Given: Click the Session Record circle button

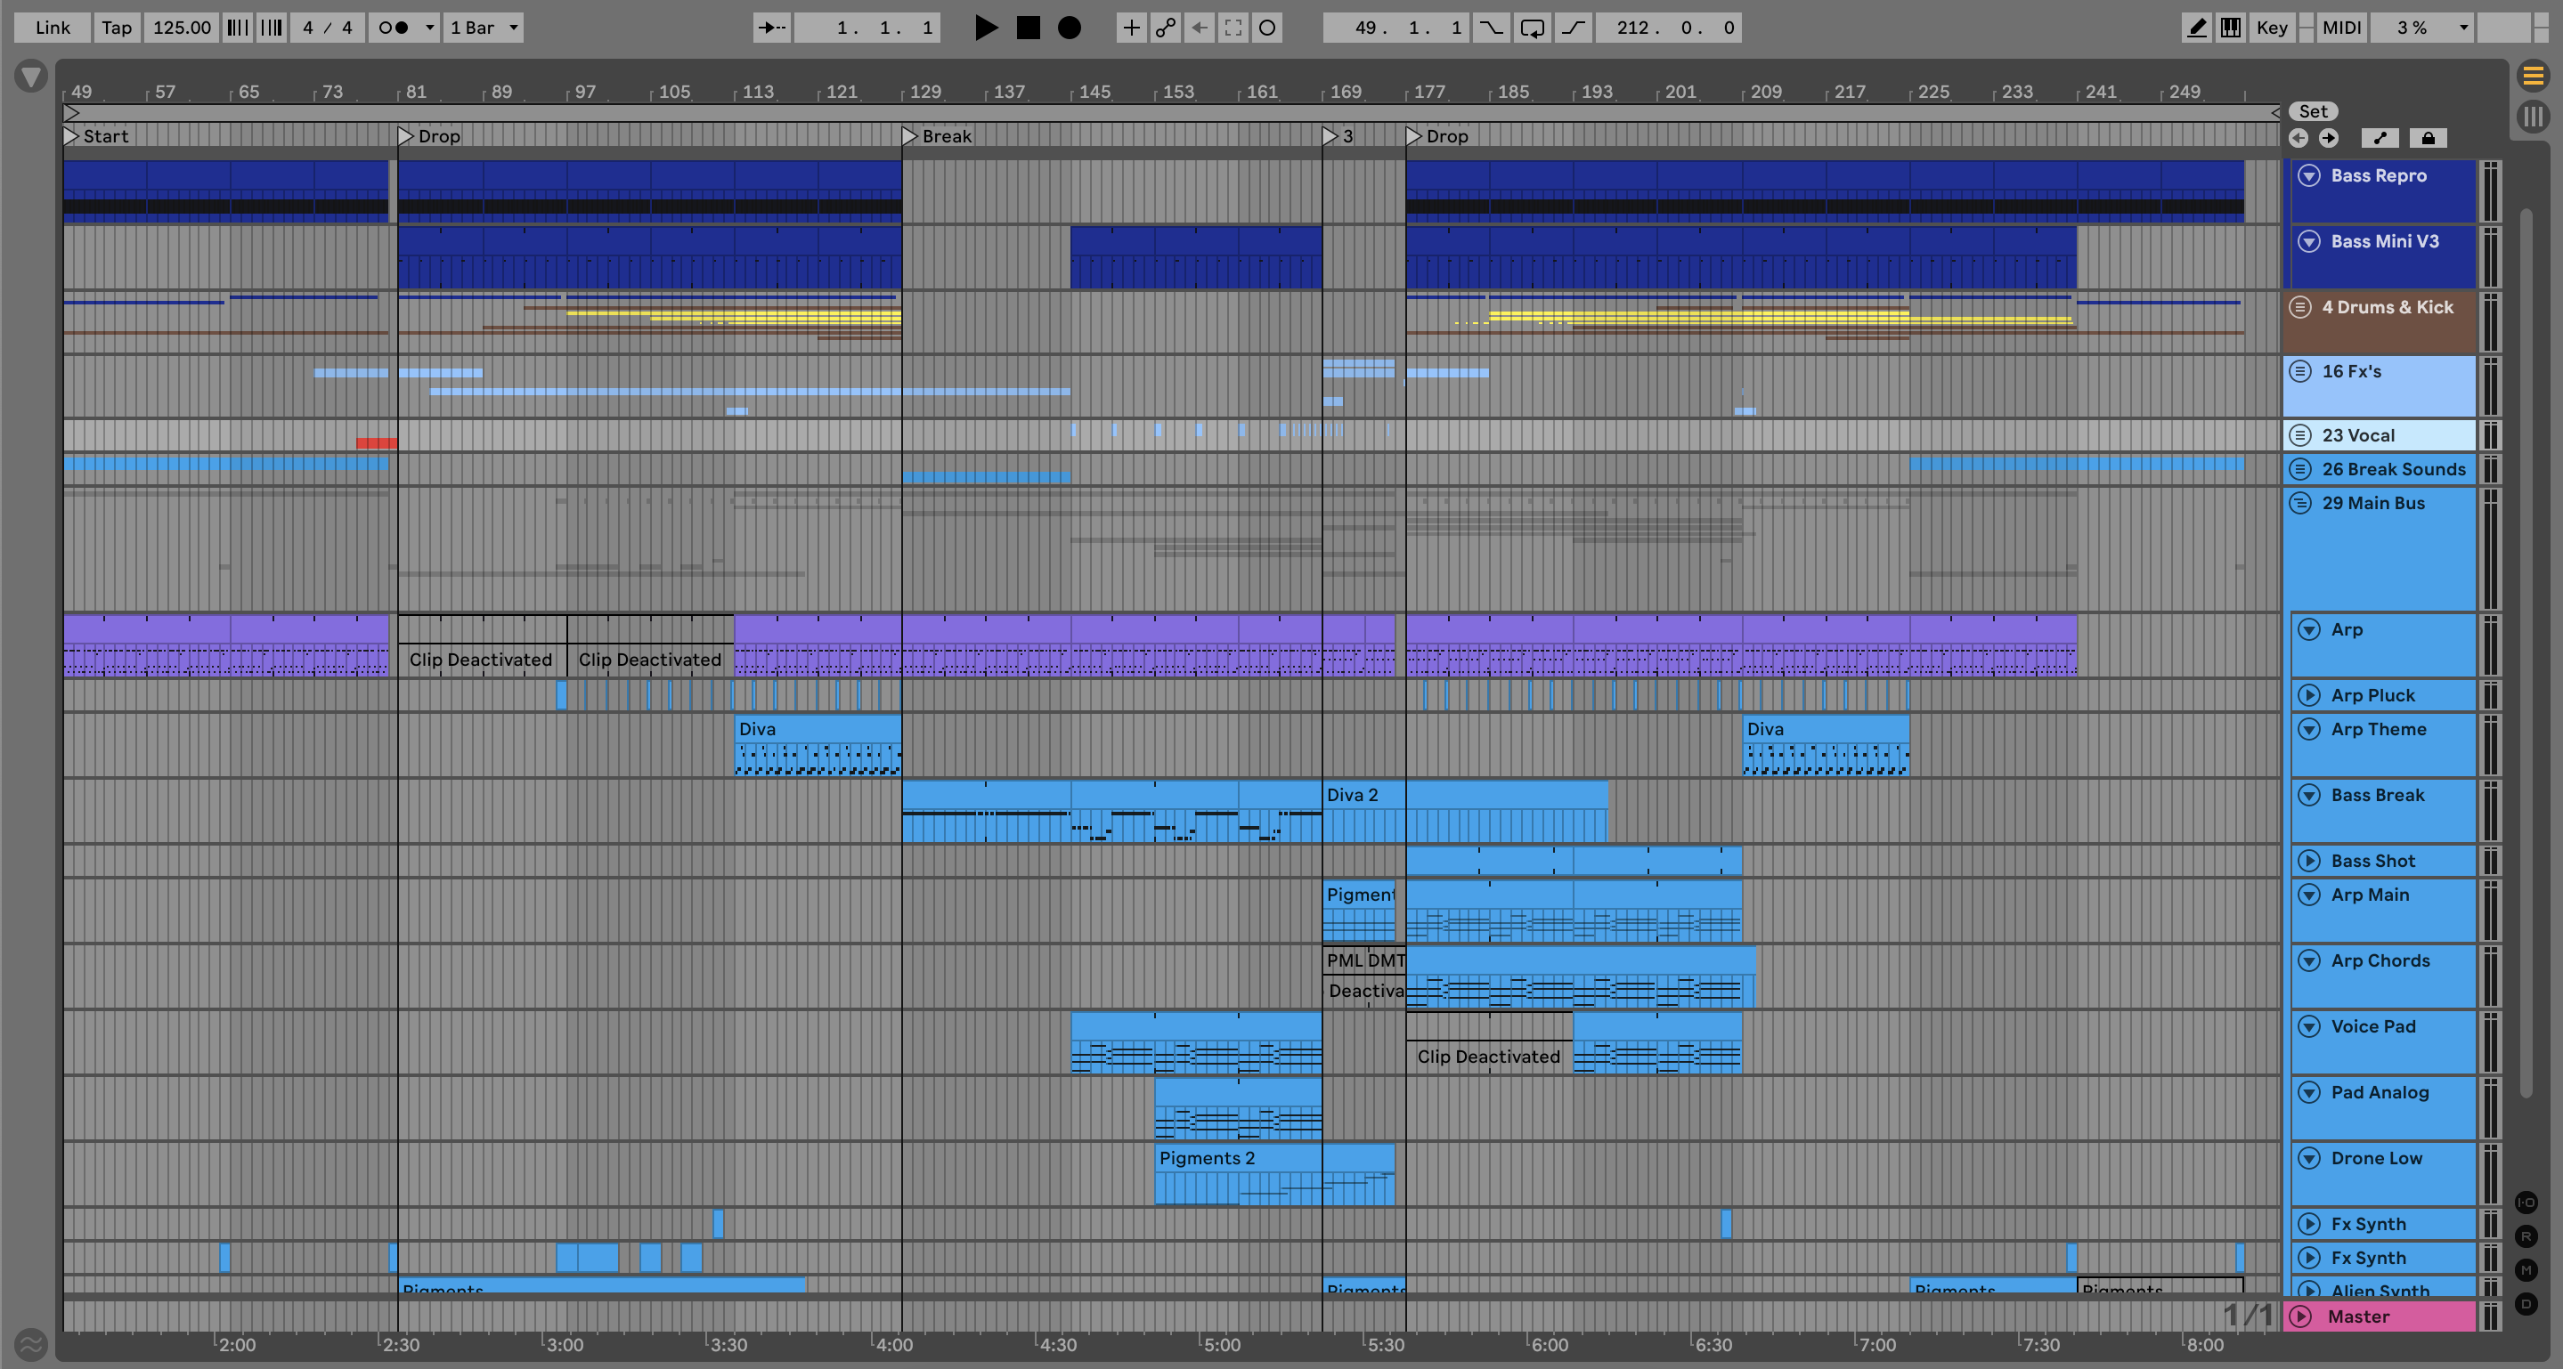Looking at the screenshot, I should (1267, 28).
